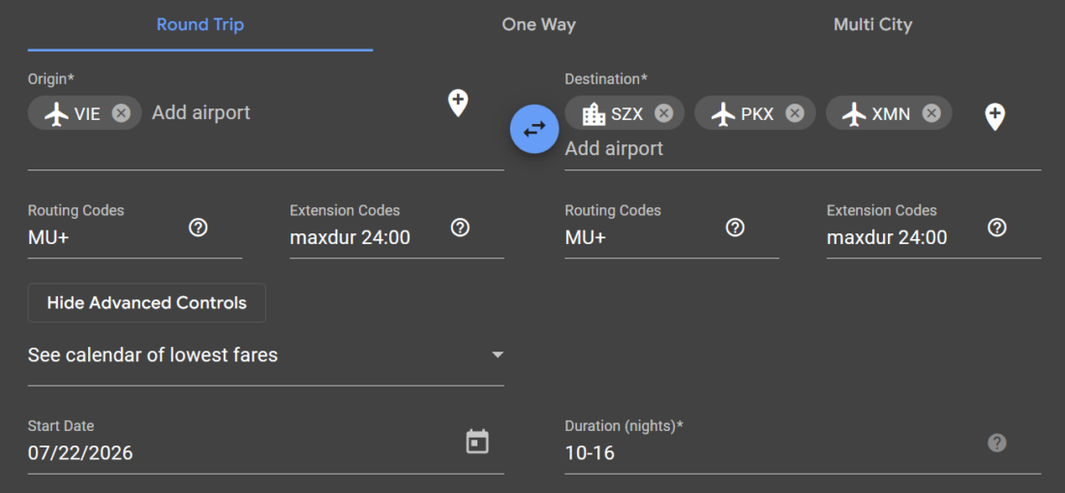This screenshot has height=493, width=1065.
Task: Open nearby airports picker for Origin
Action: [458, 103]
